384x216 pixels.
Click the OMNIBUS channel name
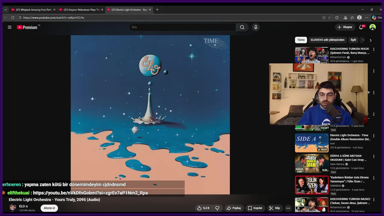click(336, 186)
